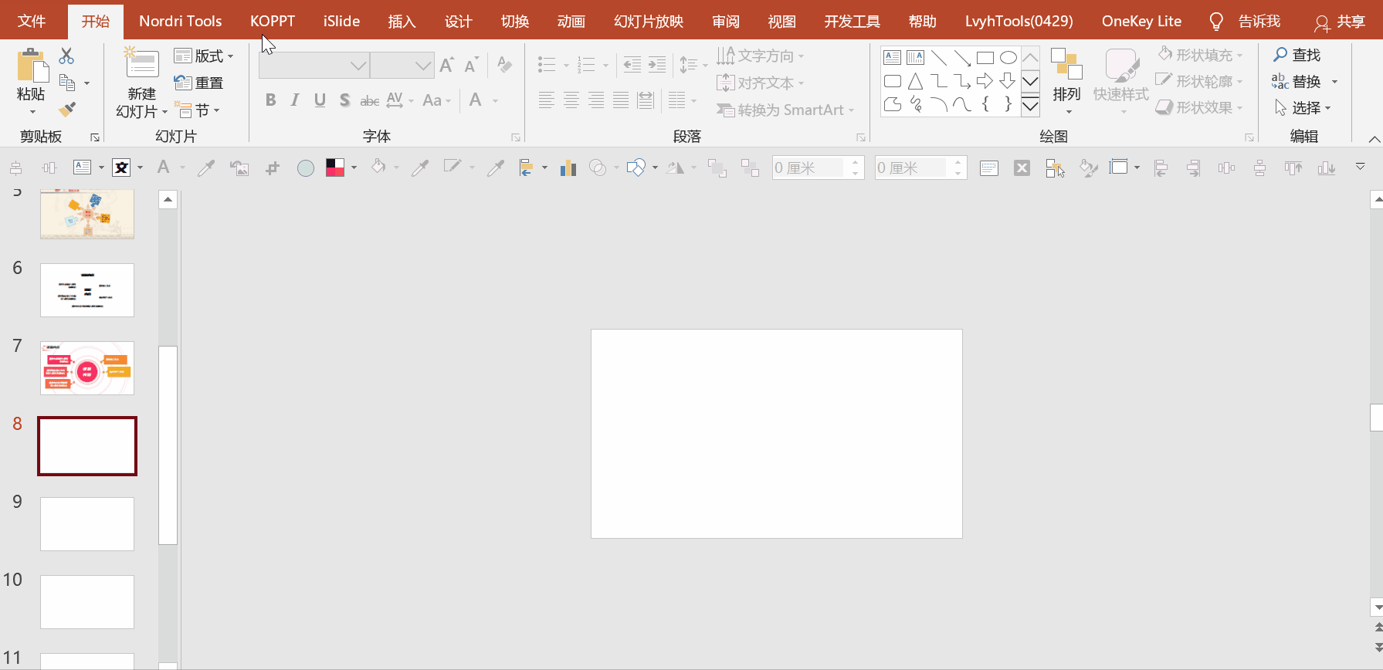Click the Quick Styles (快速样式) button
Image resolution: width=1383 pixels, height=670 pixels.
tap(1121, 81)
